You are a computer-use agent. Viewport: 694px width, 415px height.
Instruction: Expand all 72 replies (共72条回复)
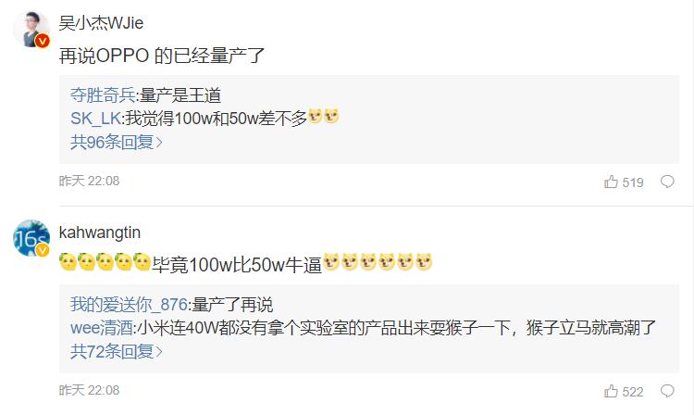tap(117, 352)
